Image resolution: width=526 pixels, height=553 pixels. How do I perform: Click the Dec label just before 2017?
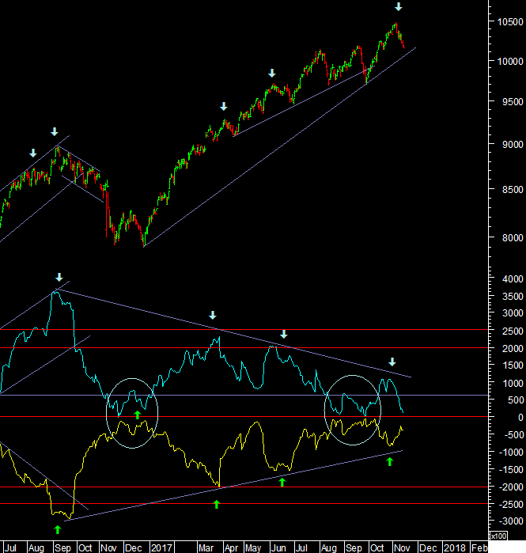(133, 547)
